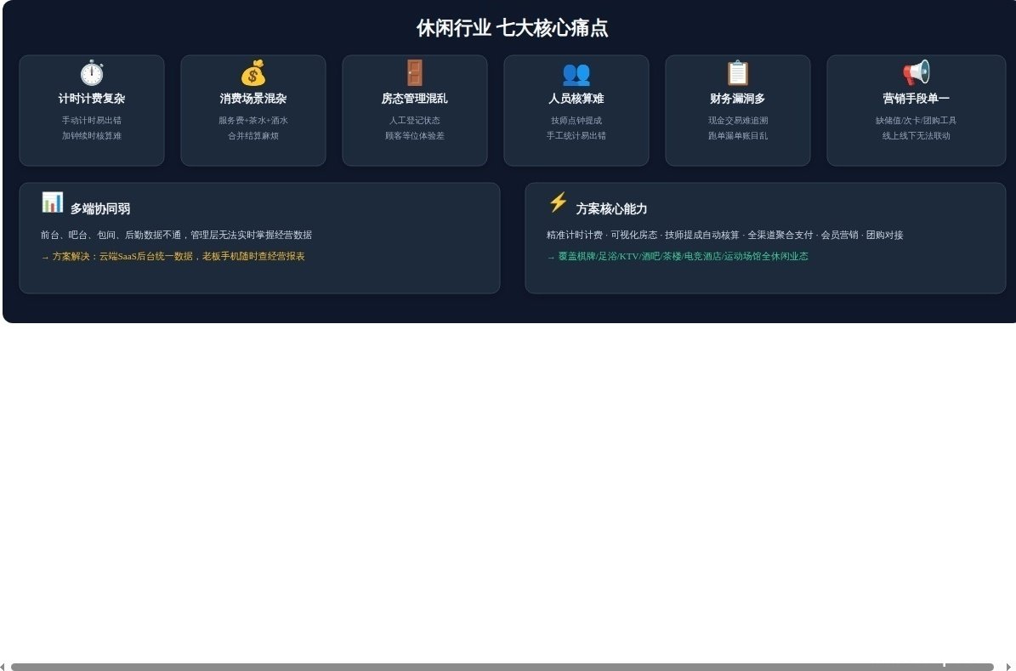Select the 休闲行业 七大核心痛点 title
The width and height of the screenshot is (1016, 671).
tap(512, 28)
